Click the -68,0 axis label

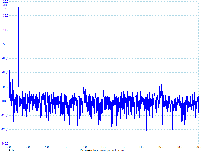5,58
